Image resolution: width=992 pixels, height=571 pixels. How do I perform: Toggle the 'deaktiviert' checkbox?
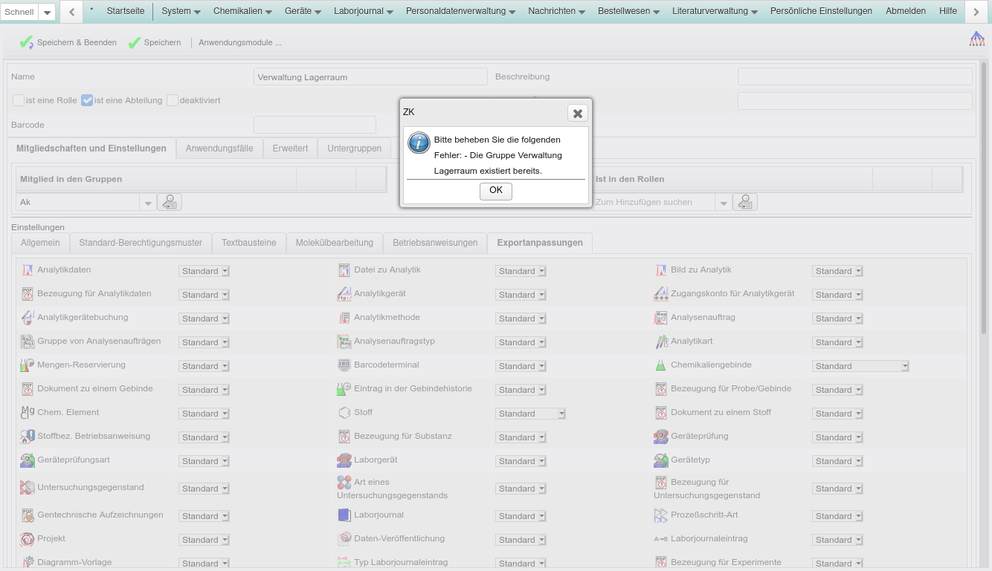(173, 100)
